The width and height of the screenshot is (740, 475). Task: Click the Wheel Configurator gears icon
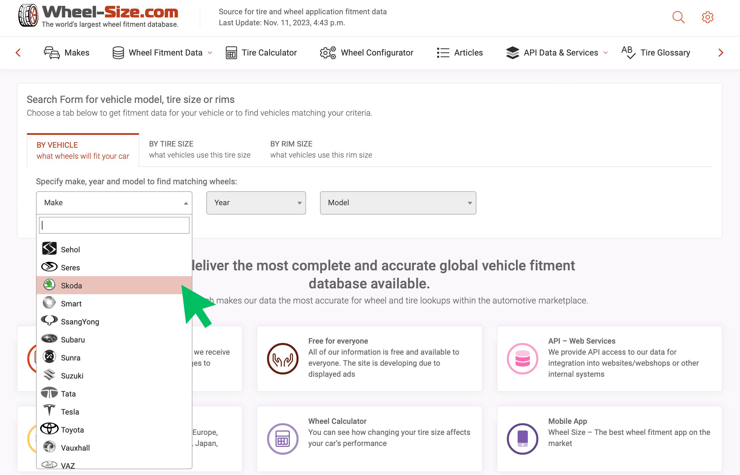point(328,53)
